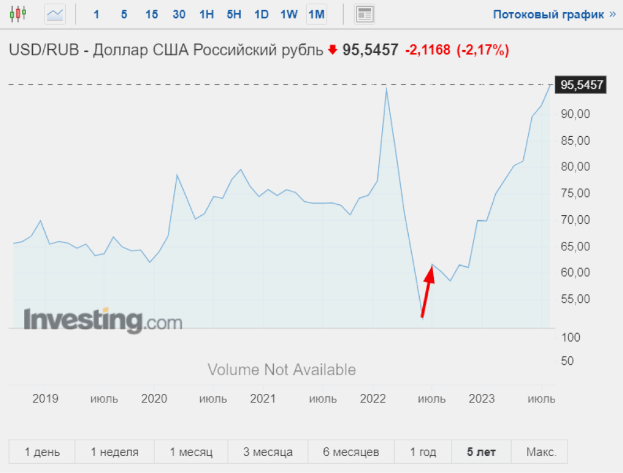623x473 pixels.
Task: Choose the 15-minute interval
Action: click(151, 14)
